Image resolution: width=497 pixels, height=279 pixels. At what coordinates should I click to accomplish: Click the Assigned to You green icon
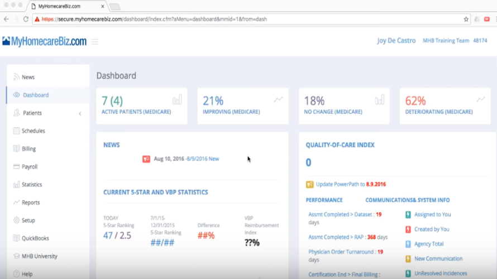tap(408, 215)
